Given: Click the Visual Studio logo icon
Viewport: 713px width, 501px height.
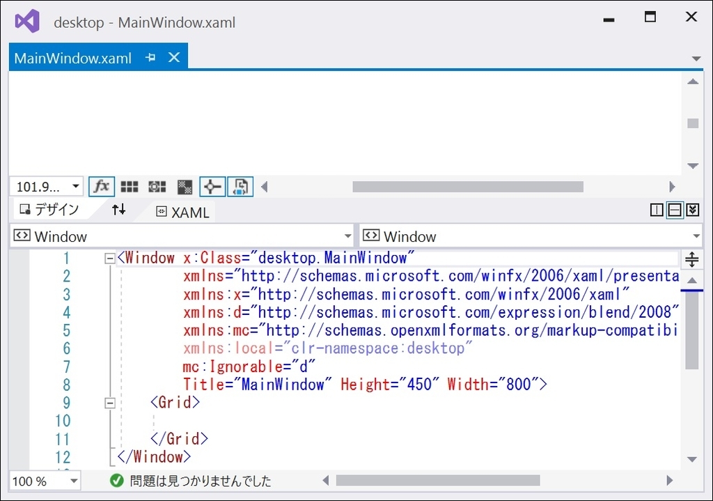Looking at the screenshot, I should [x=27, y=22].
